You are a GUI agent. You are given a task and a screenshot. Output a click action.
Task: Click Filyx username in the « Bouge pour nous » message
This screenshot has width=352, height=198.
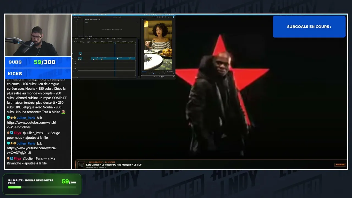(x=18, y=133)
